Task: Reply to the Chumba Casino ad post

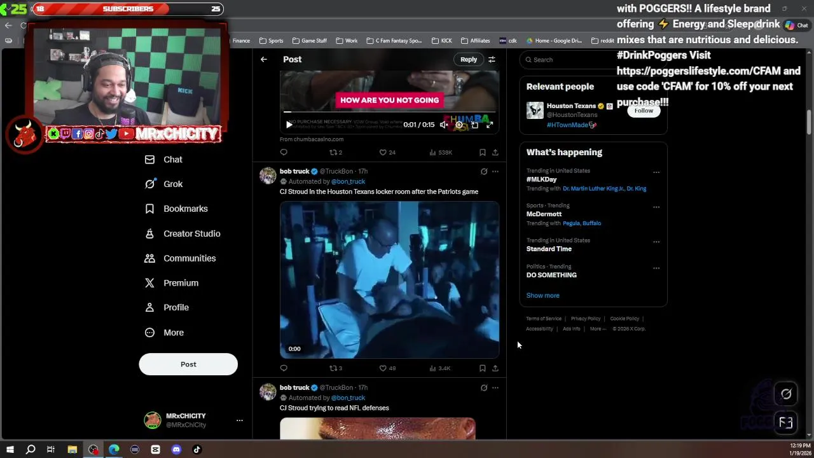Action: point(284,152)
